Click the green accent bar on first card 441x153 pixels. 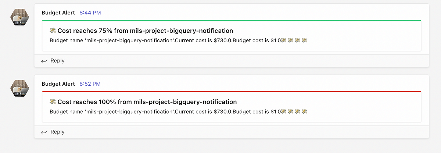(232, 21)
